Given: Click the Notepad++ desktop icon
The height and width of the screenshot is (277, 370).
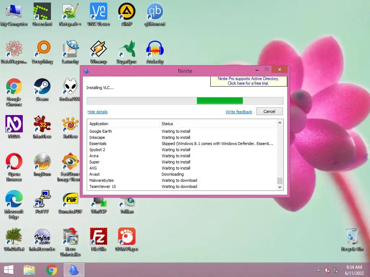Looking at the screenshot, I should pyautogui.click(x=70, y=14).
